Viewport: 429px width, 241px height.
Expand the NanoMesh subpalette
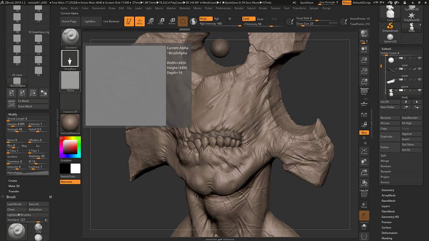click(x=388, y=201)
